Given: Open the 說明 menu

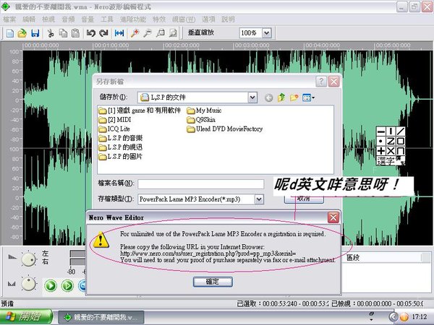Looking at the screenshot, I should (228, 19).
